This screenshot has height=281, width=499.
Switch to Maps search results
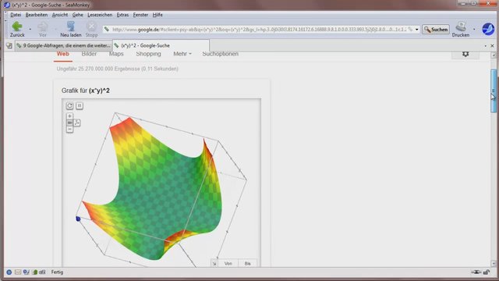click(116, 54)
